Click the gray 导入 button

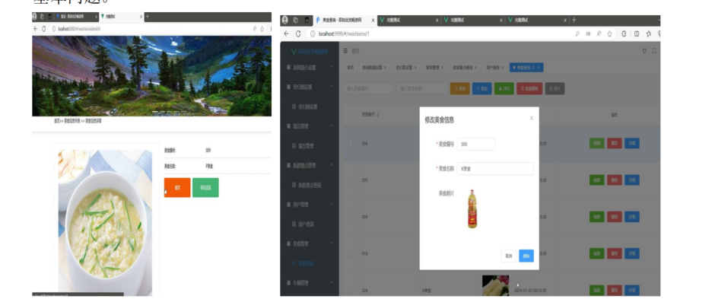click(x=555, y=88)
